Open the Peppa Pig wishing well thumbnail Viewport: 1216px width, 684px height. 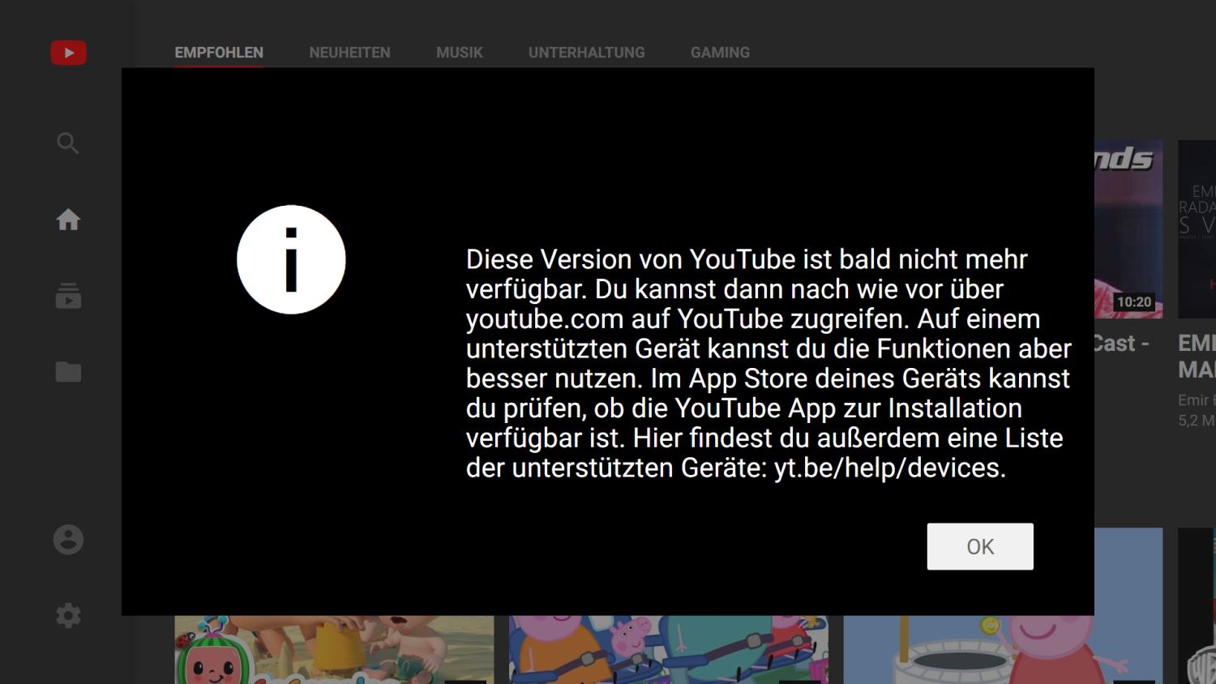click(x=1002, y=649)
